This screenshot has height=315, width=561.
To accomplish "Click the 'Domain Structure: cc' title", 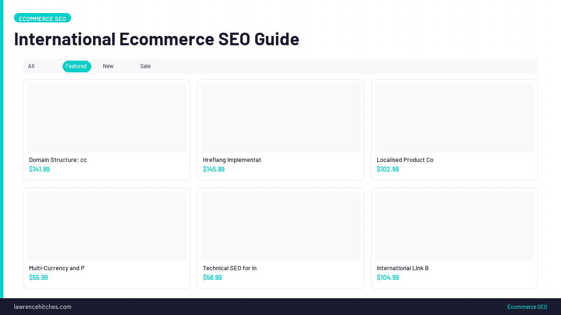I will [58, 160].
